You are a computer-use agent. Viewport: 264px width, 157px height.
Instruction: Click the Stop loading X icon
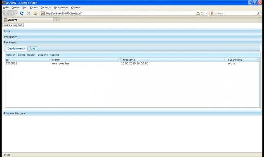click(28, 13)
